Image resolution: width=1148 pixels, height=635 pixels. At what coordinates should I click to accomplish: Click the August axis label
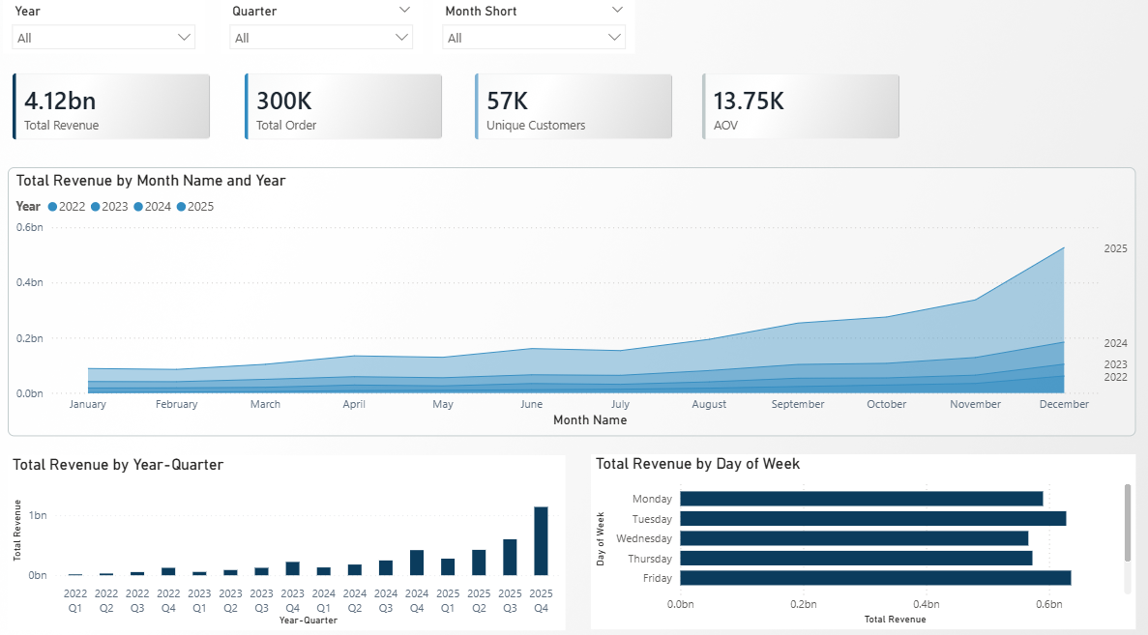tap(709, 404)
